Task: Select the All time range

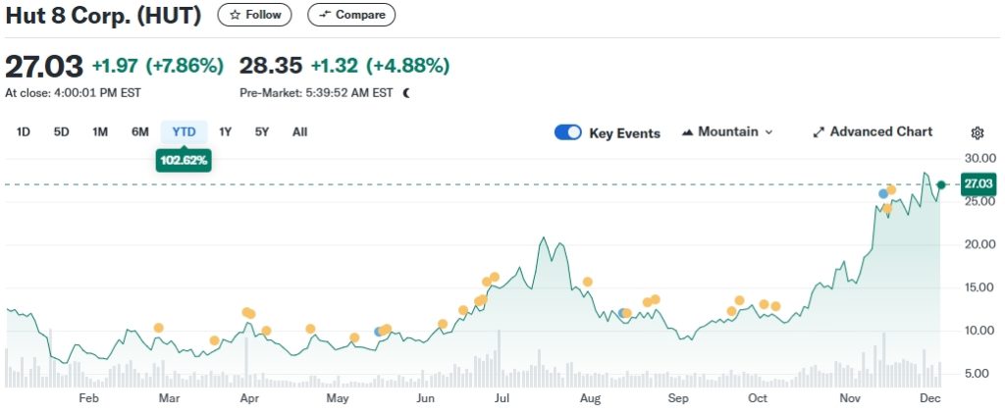Action: pyautogui.click(x=300, y=132)
